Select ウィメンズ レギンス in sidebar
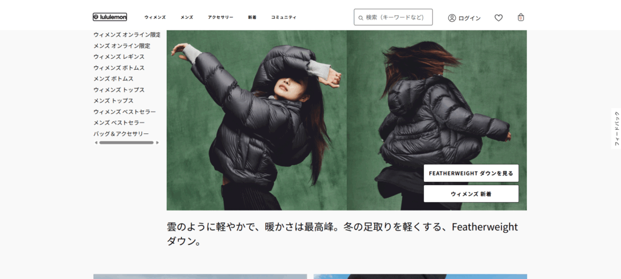621x279 pixels. (119, 56)
